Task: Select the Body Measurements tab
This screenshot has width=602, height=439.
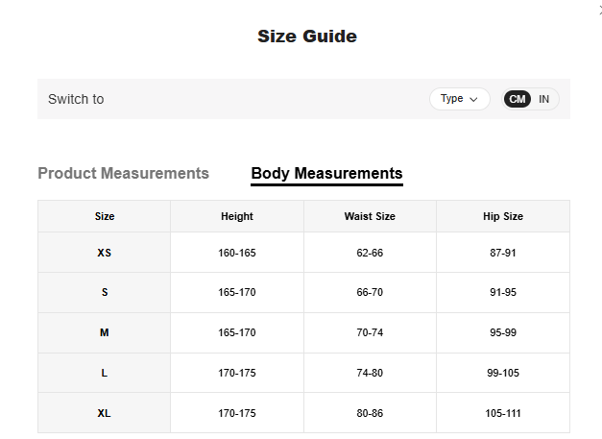Action: [326, 174]
